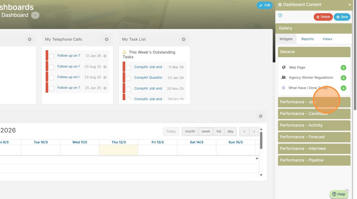This screenshot has width=357, height=199.
Task: Open the Help button
Action: (339, 194)
